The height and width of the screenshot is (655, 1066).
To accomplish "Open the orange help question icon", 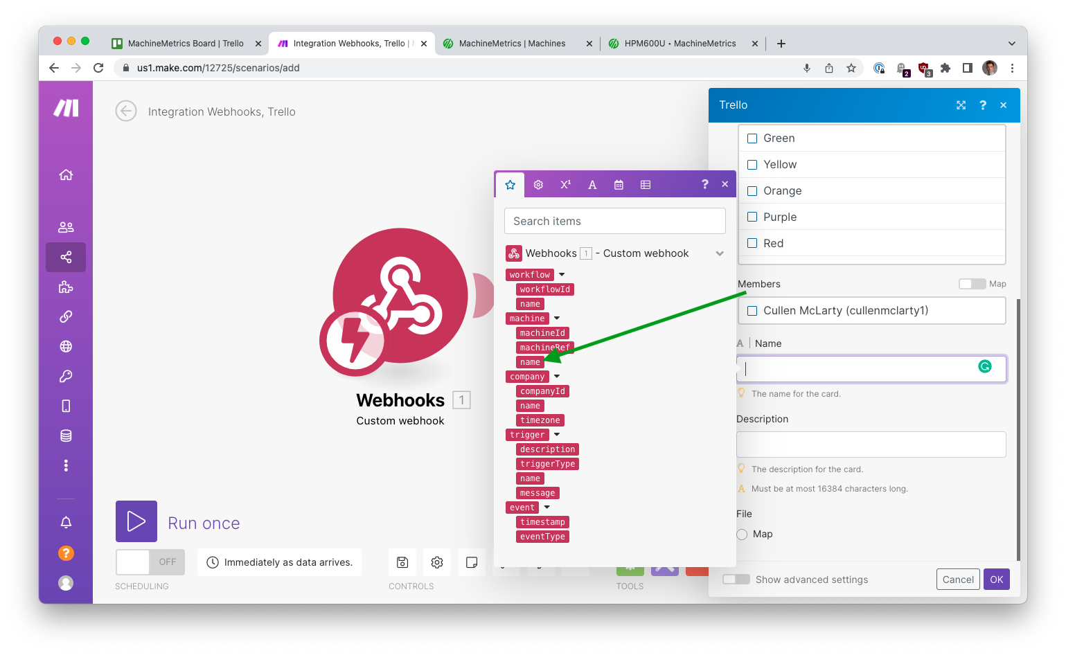I will click(66, 553).
